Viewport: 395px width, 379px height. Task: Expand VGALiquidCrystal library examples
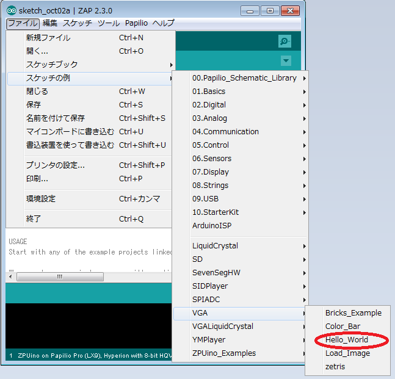(239, 327)
